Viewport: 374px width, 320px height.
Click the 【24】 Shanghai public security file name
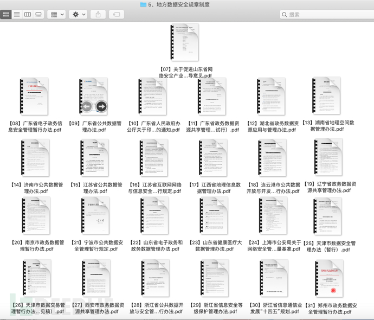coord(273,246)
